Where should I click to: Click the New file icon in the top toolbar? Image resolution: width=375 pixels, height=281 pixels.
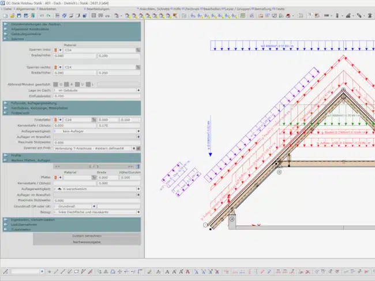[5, 16]
